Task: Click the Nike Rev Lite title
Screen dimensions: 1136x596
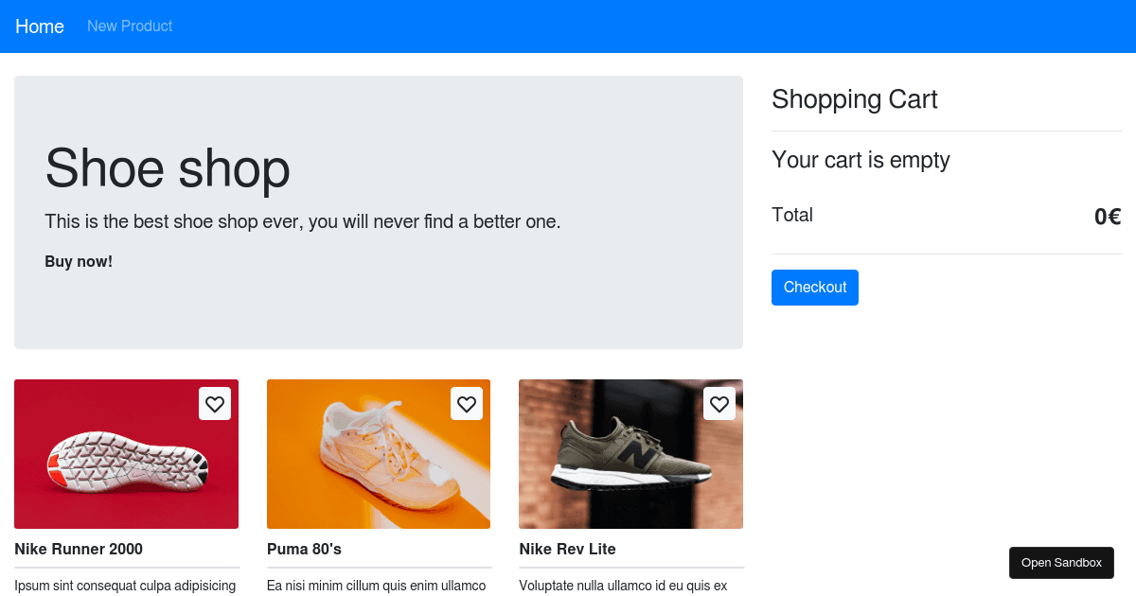Action: (567, 549)
